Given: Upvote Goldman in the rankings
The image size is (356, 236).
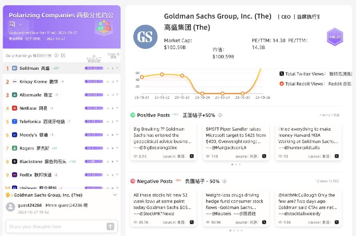Looking at the screenshot, I should (x=108, y=68).
